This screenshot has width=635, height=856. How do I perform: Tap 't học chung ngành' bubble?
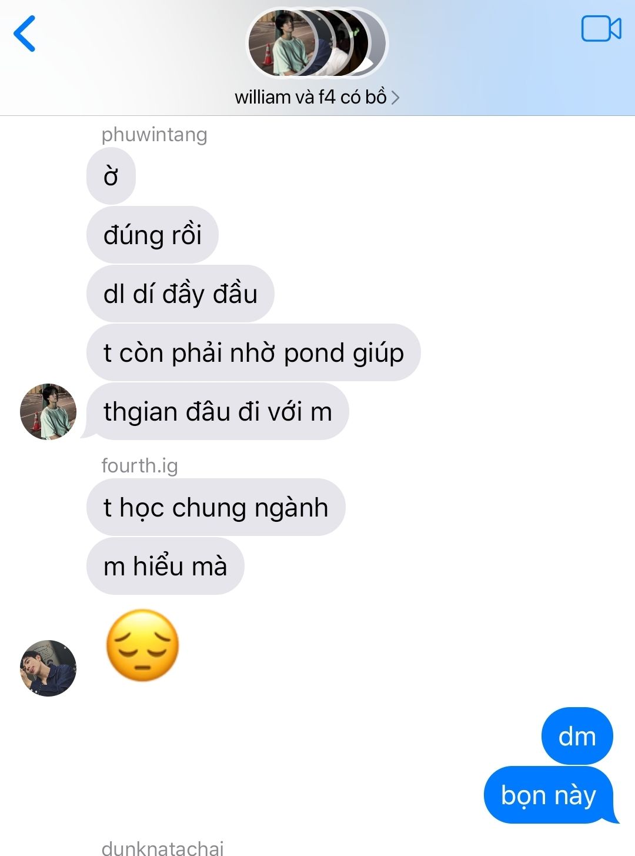click(x=216, y=507)
